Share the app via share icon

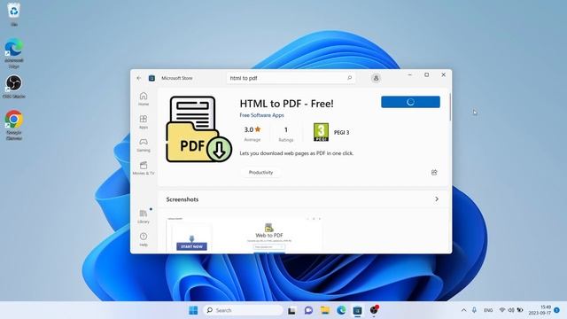434,173
